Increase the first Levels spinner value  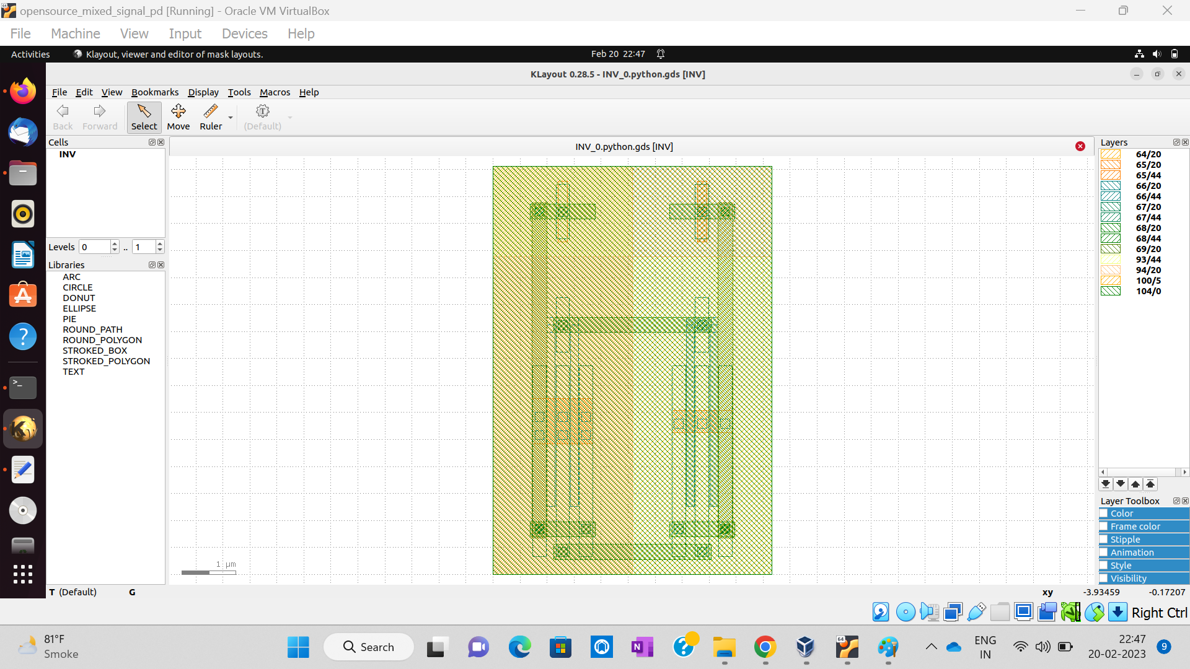click(115, 243)
